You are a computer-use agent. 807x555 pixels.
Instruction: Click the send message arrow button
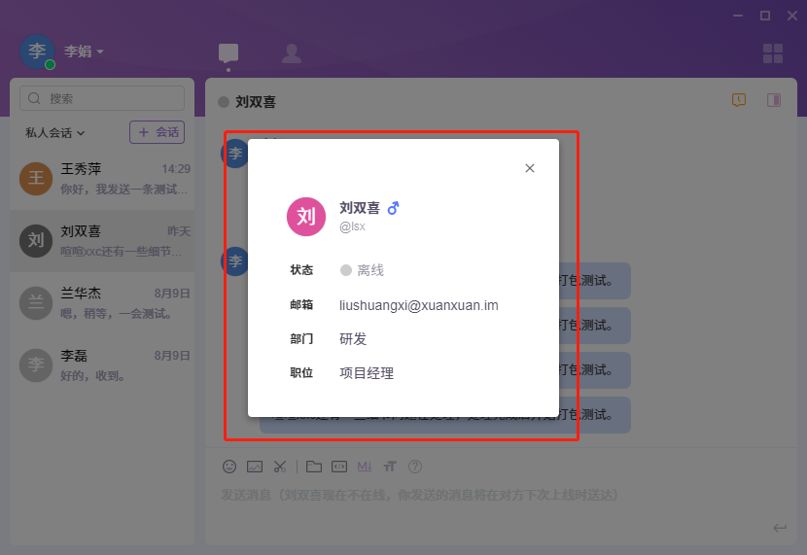point(779,528)
